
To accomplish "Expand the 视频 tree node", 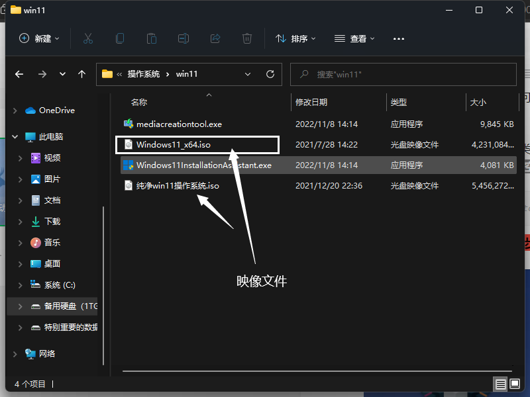I will [x=21, y=158].
